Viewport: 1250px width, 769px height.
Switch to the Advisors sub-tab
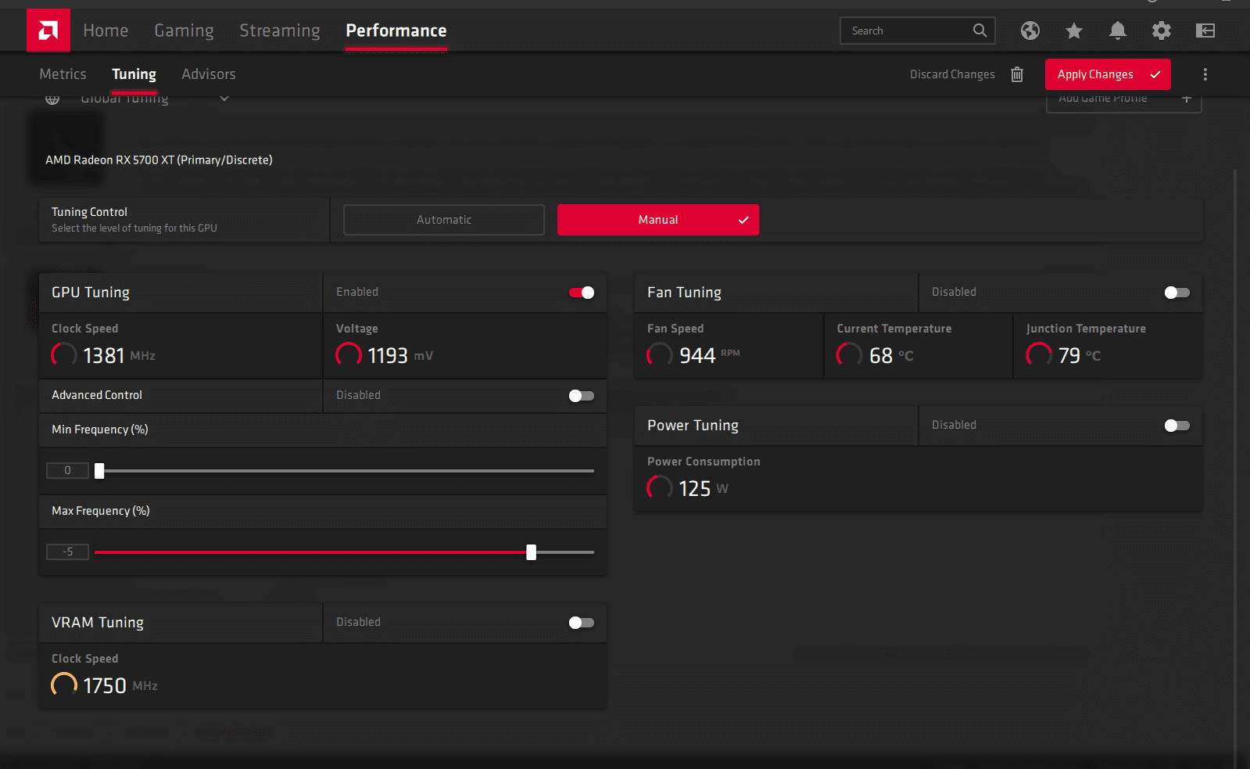click(209, 74)
